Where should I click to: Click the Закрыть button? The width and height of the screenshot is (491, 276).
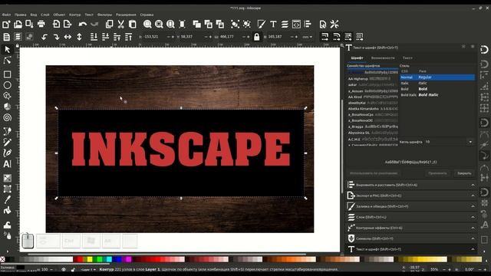[x=464, y=173]
